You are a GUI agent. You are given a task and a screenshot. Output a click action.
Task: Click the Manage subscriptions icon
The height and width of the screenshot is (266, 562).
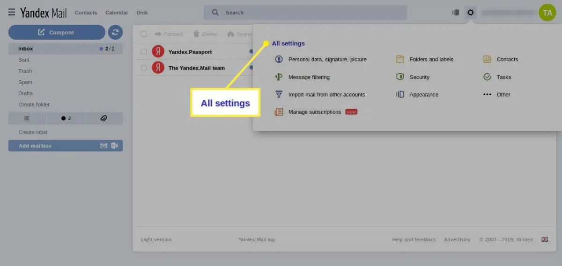tap(279, 112)
